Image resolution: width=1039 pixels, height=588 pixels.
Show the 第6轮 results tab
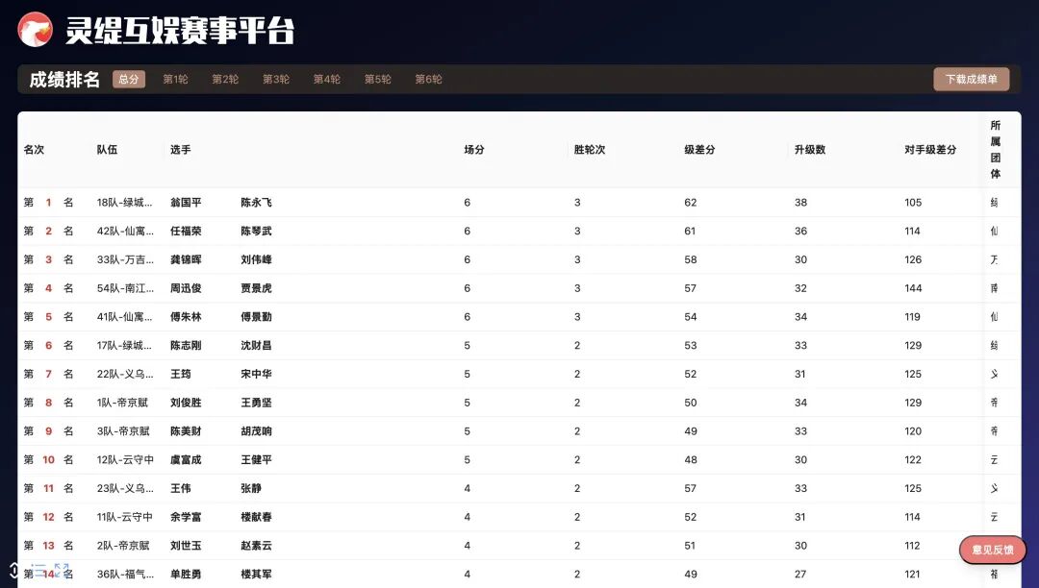tap(428, 80)
